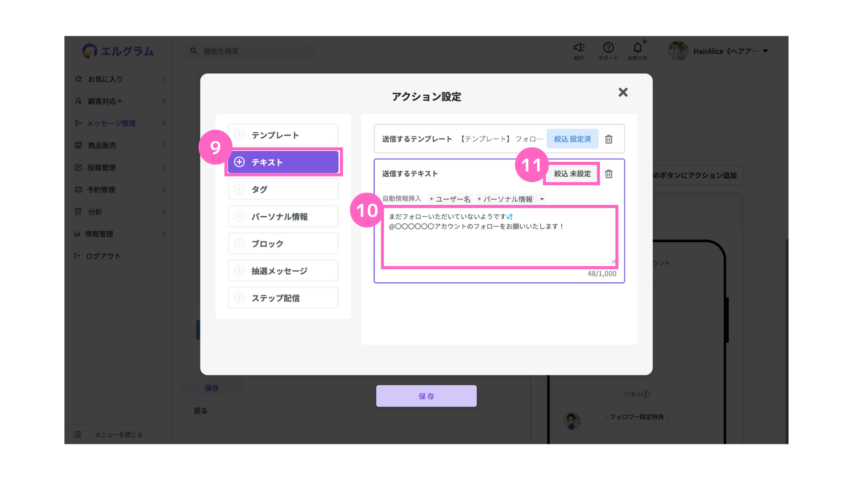This screenshot has height=480, width=853.
Task: Open the HairAlice account dropdown arrow
Action: [x=765, y=51]
